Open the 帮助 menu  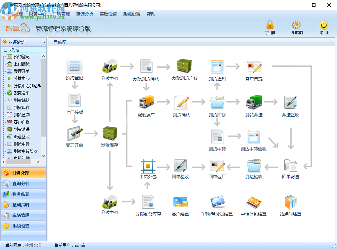(151, 14)
